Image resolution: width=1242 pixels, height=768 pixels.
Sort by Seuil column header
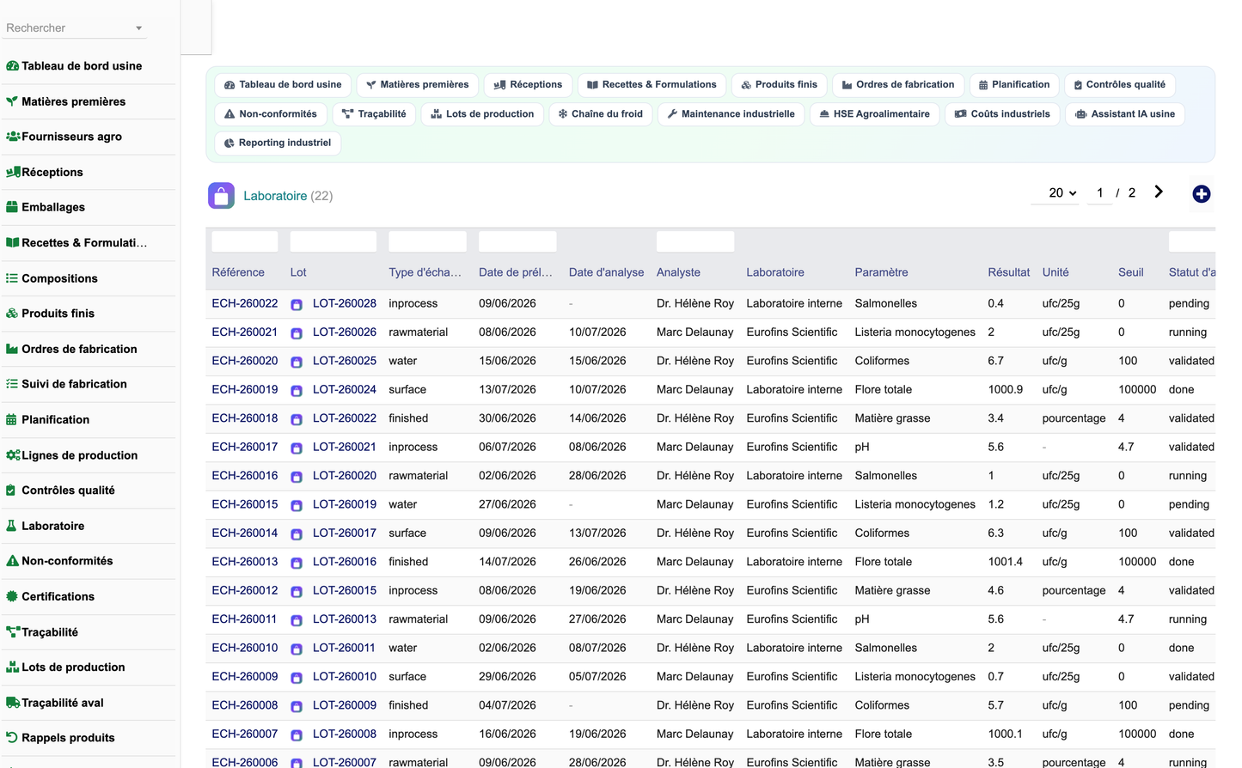click(1130, 272)
